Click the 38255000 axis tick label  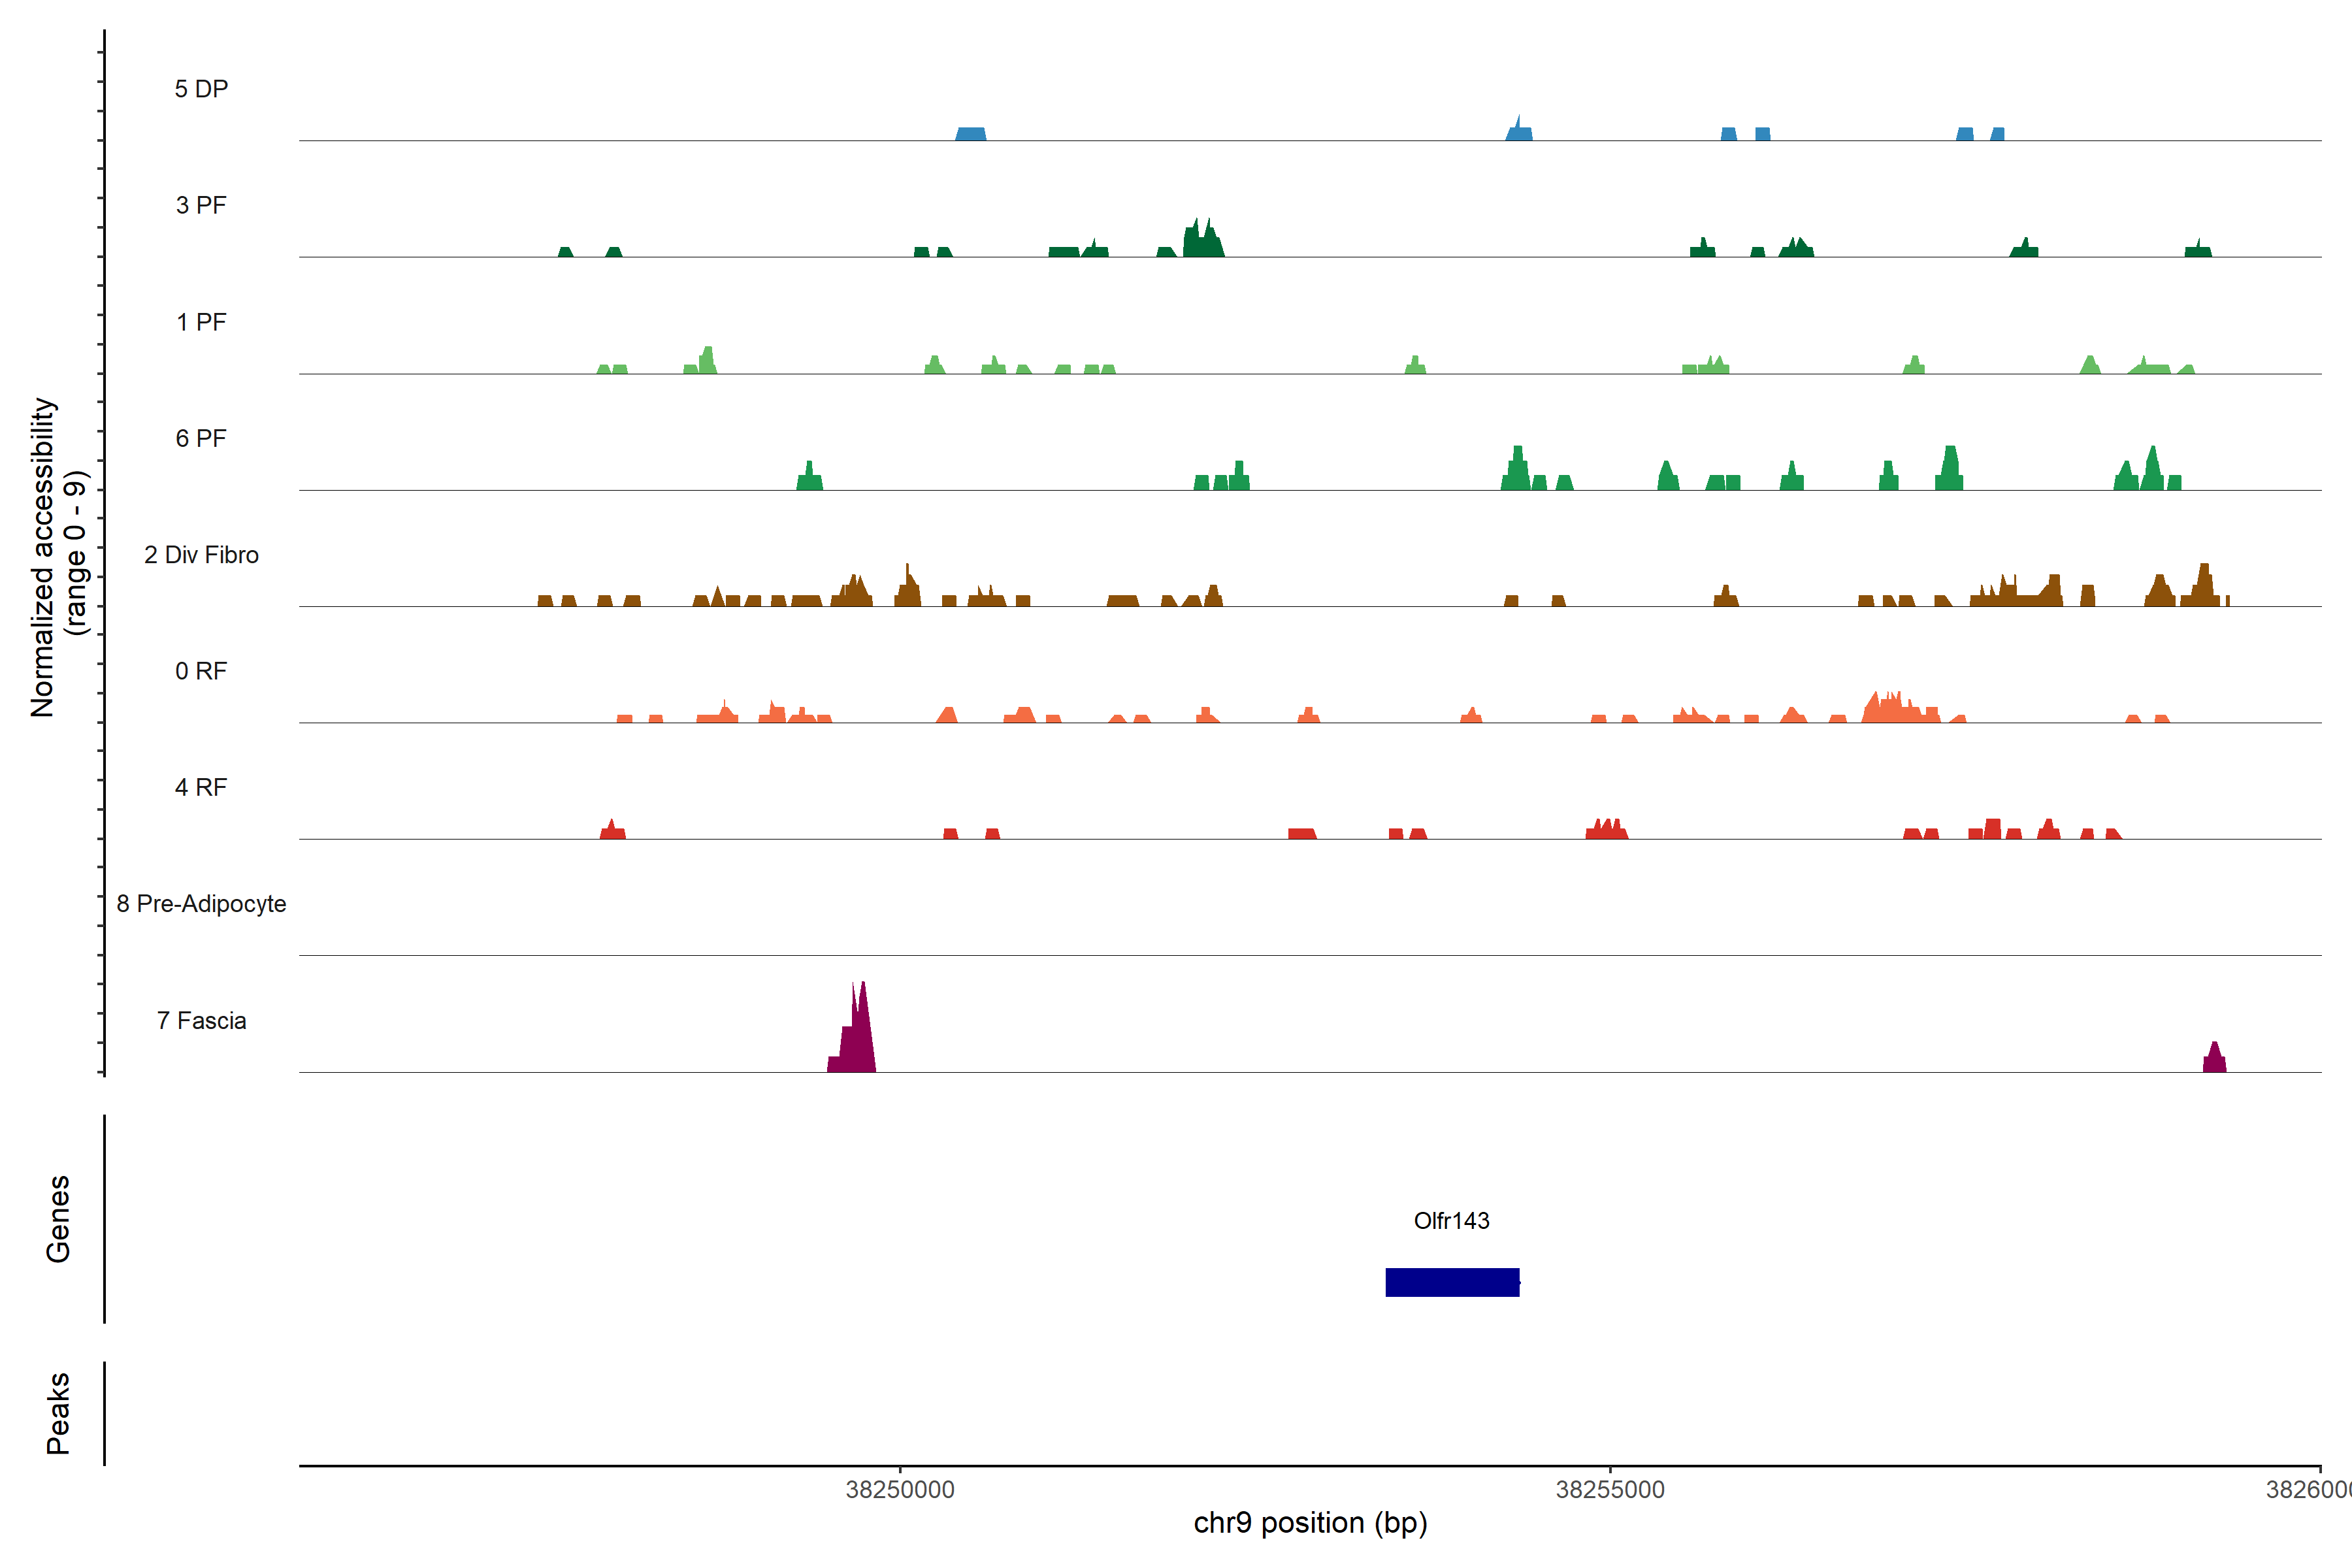click(1610, 1489)
